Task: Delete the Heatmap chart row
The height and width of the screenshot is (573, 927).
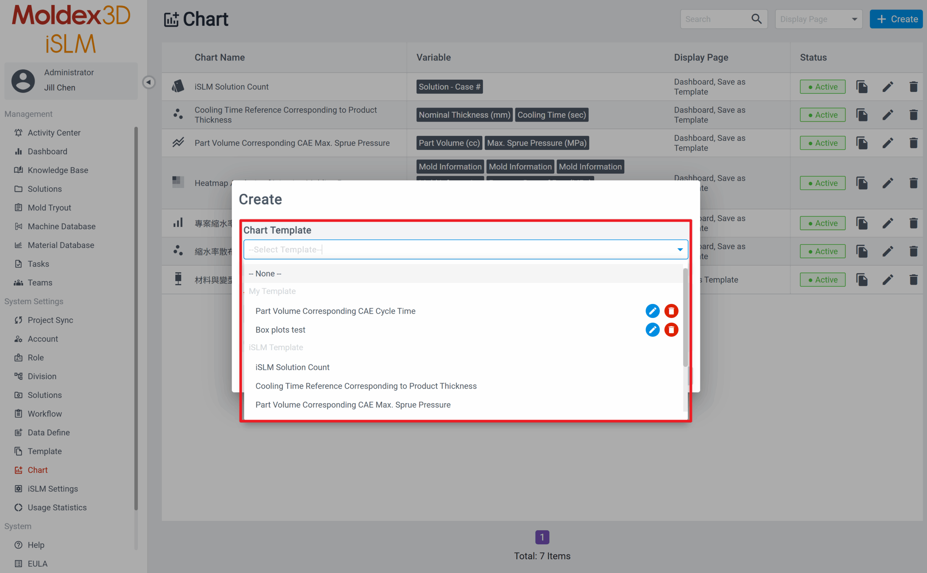Action: click(913, 183)
